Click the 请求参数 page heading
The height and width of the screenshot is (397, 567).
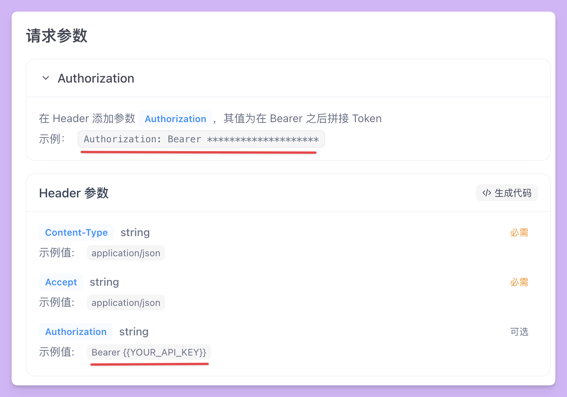(57, 36)
